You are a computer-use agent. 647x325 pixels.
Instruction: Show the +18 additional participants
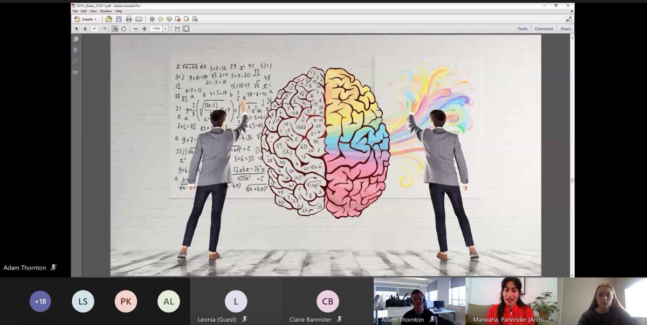(x=40, y=301)
